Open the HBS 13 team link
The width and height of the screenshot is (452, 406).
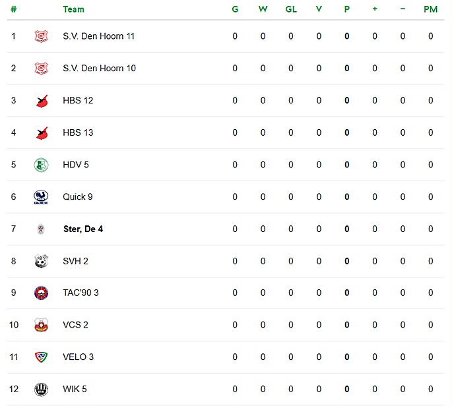pyautogui.click(x=78, y=132)
